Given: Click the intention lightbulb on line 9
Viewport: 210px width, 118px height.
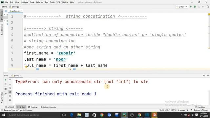Looking at the screenshot, I should [26, 67].
